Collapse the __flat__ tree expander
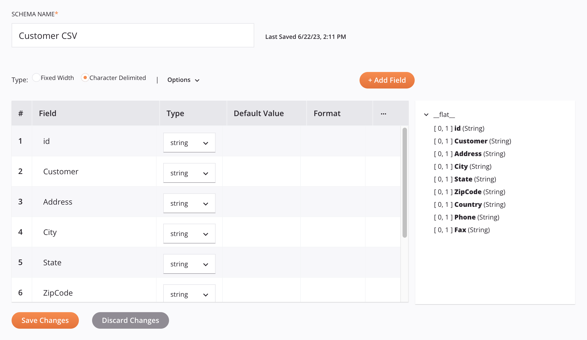587x340 pixels. tap(426, 114)
